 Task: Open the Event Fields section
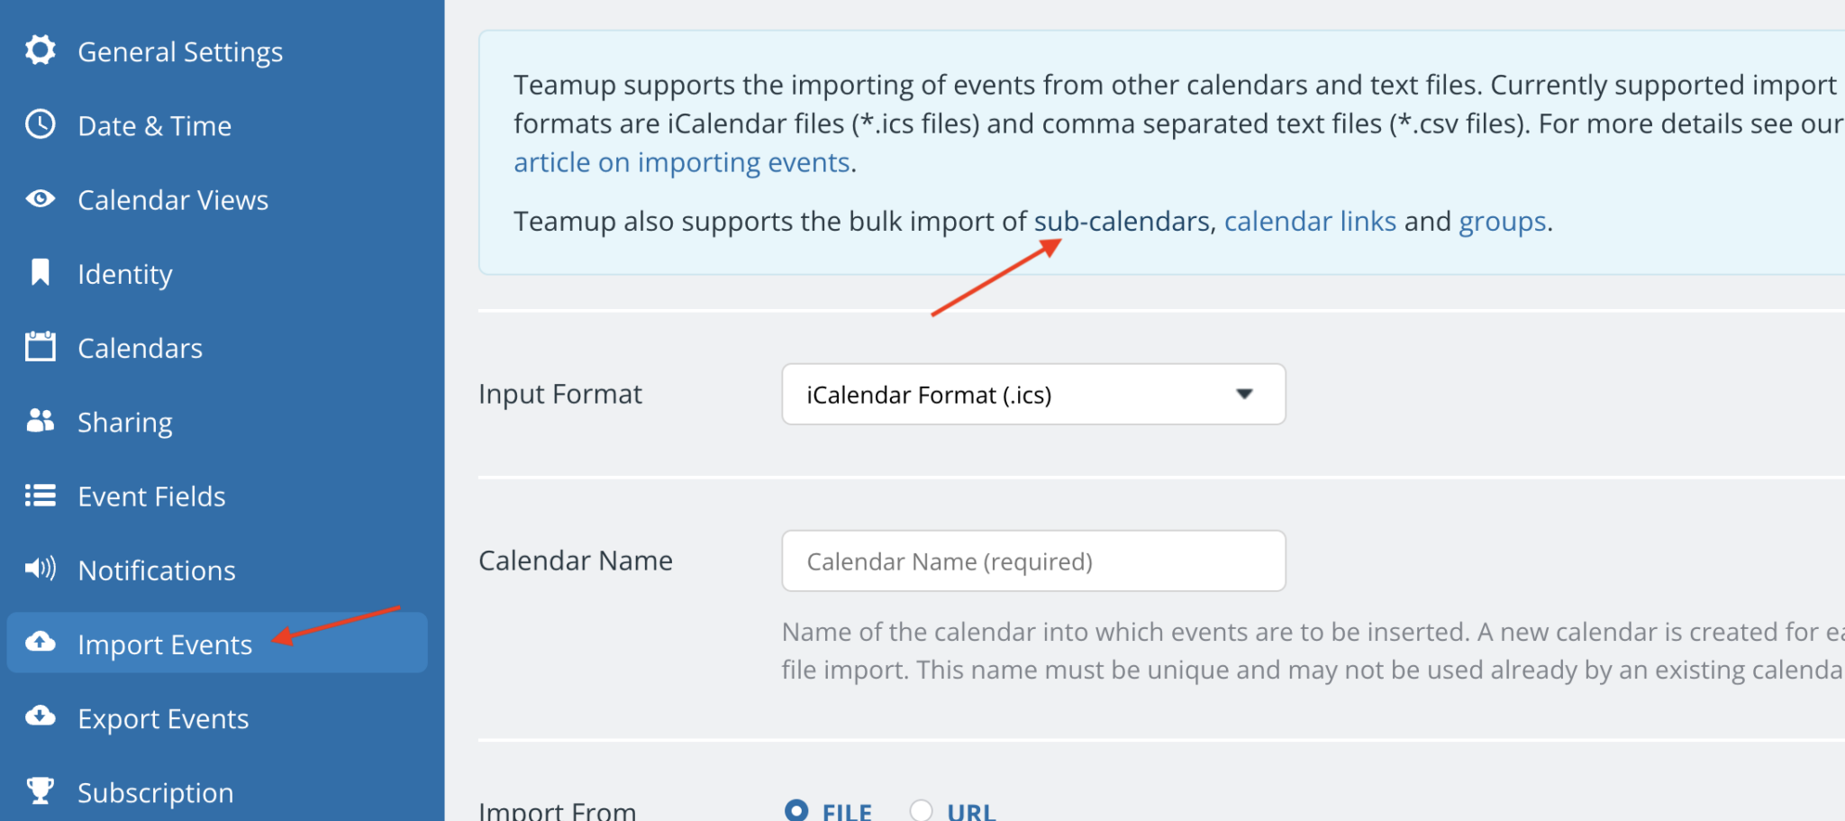pos(151,495)
